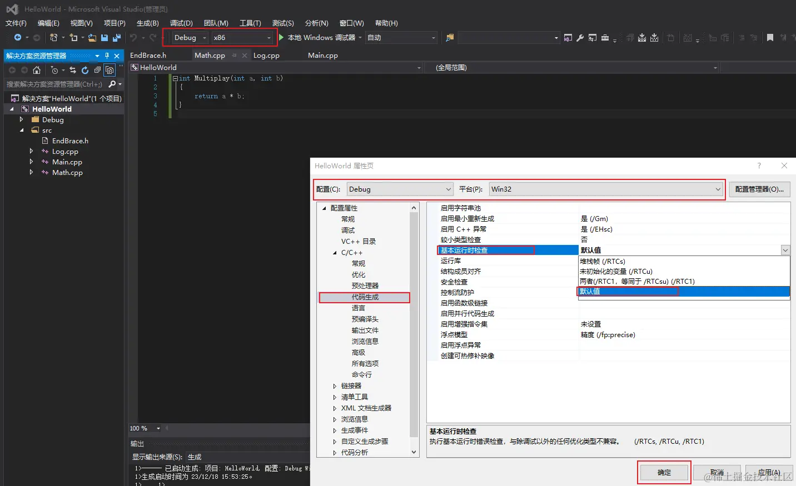The width and height of the screenshot is (796, 486).
Task: Select 默认值 option in dropdown list
Action: [x=684, y=291]
